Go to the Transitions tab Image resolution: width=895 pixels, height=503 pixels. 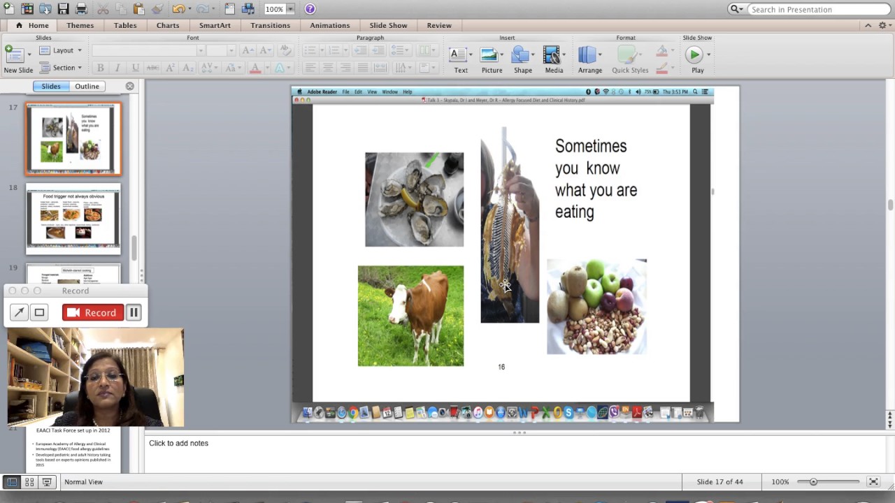click(x=270, y=25)
